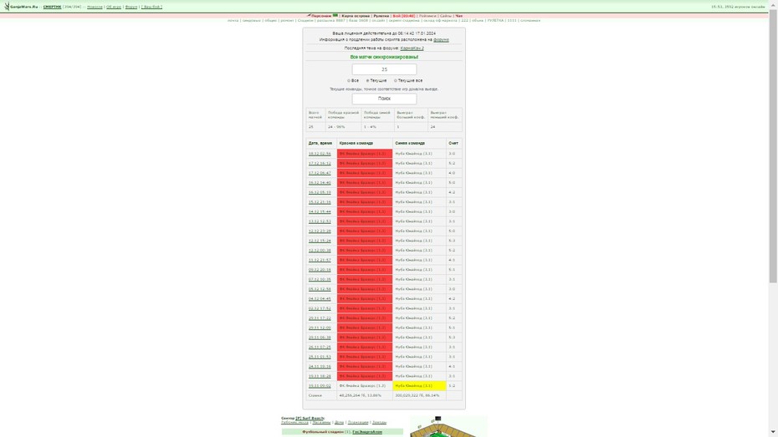Click the red team wins value 24 - 96%
This screenshot has width=778, height=437.
[x=336, y=127]
